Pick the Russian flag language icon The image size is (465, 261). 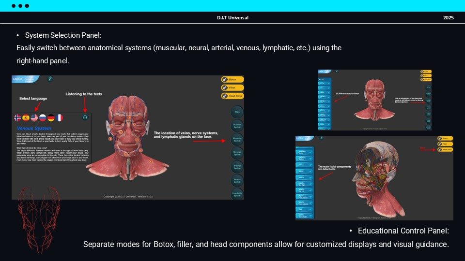43,117
